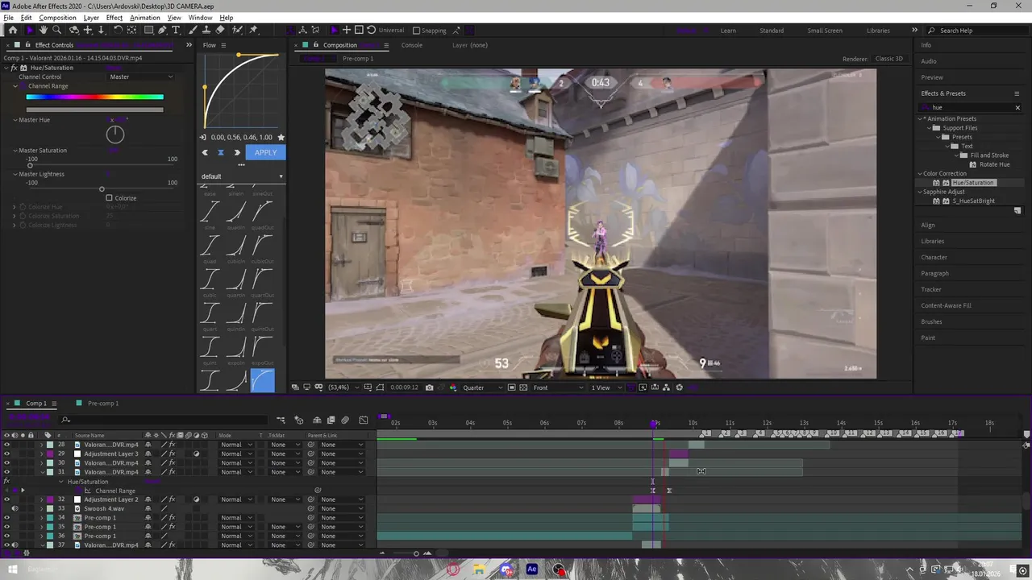Open the Window menu
This screenshot has width=1032, height=580.
tap(201, 18)
